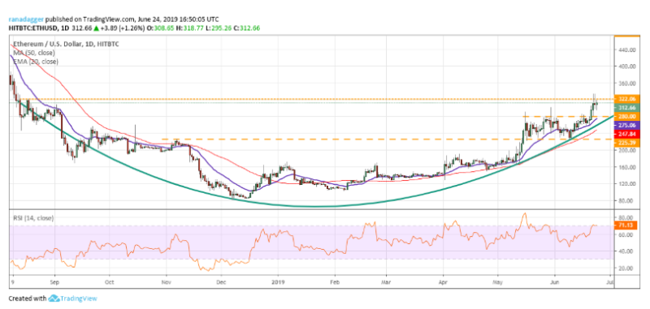Click the 60.00 tick on RSI axis
The image size is (650, 309).
626,234
